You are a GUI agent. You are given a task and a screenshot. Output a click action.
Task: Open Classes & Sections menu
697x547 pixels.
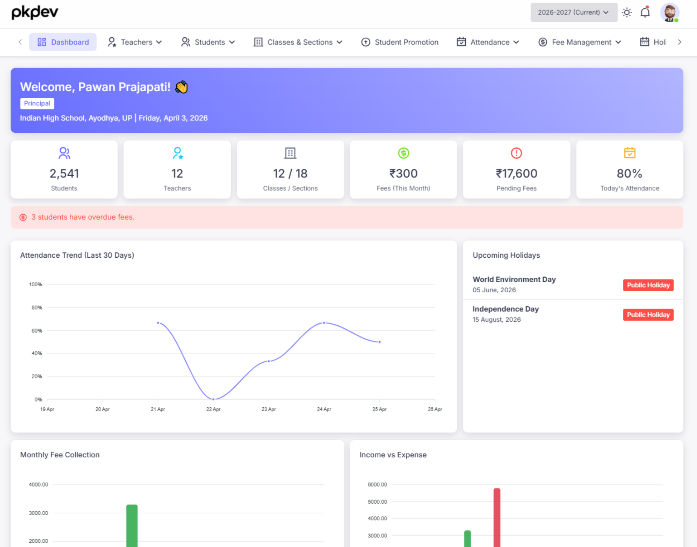[298, 42]
